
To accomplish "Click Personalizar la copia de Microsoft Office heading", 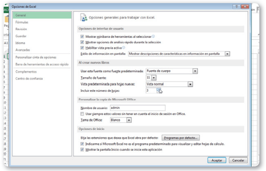I will coord(107,99).
